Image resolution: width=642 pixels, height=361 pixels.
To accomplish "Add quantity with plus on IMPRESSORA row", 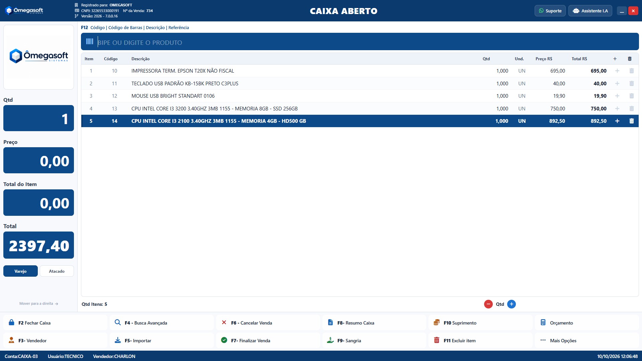I will (x=617, y=71).
